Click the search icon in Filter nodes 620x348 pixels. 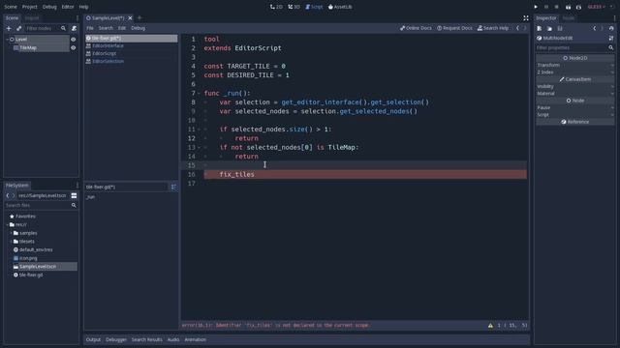pos(63,28)
